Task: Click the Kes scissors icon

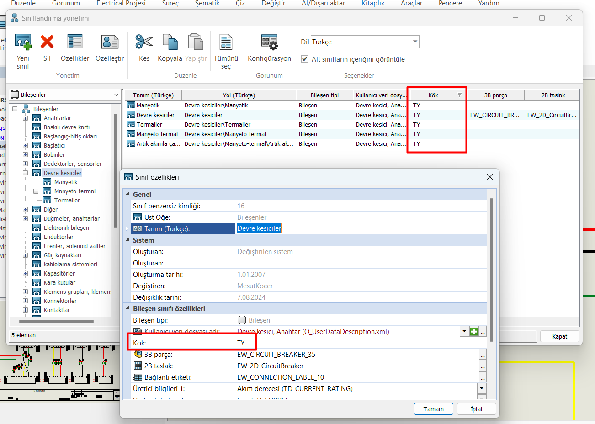Action: (144, 42)
